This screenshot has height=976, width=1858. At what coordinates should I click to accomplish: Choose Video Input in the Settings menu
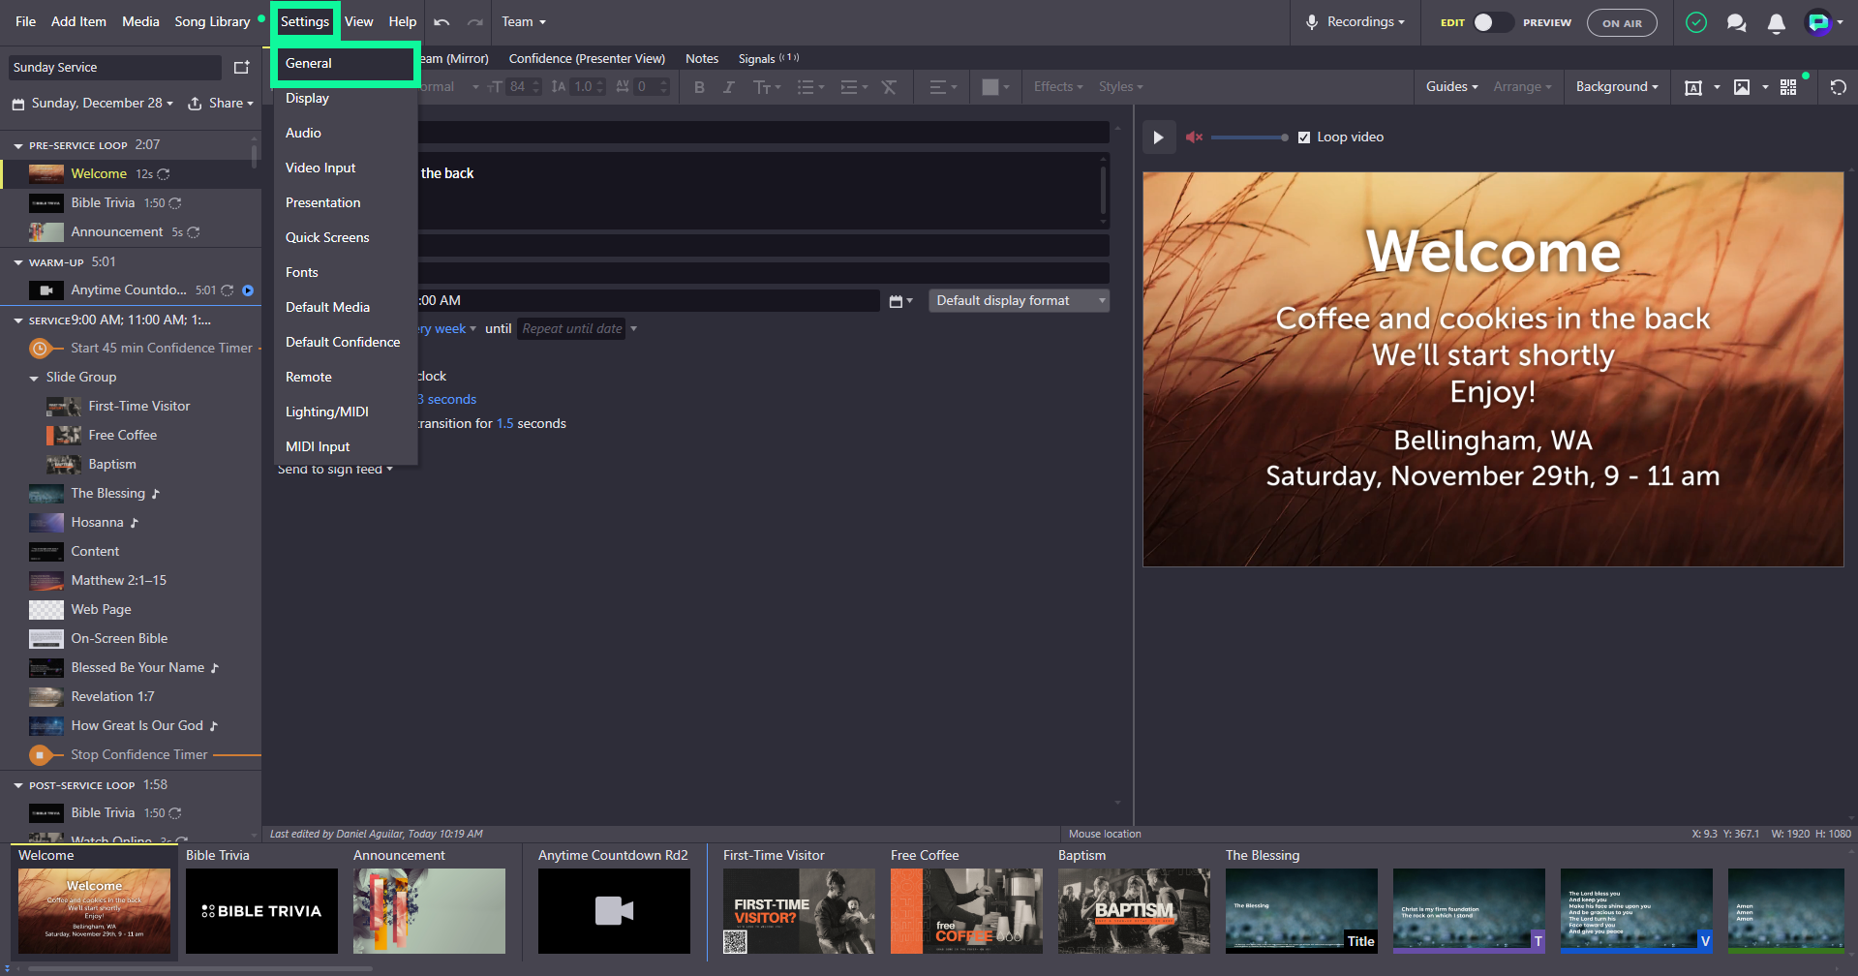346,168
